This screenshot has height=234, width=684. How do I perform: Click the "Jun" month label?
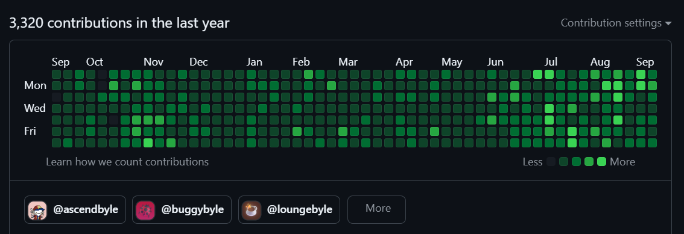point(496,62)
